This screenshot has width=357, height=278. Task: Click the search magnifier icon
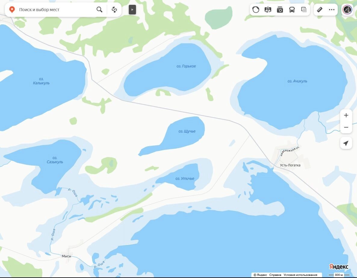pos(99,10)
